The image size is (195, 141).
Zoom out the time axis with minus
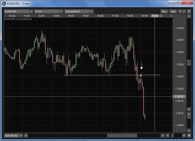click(168, 135)
